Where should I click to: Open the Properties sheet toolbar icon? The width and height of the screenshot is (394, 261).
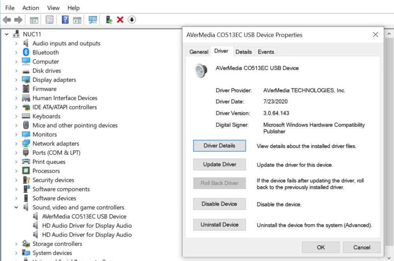click(x=50, y=20)
